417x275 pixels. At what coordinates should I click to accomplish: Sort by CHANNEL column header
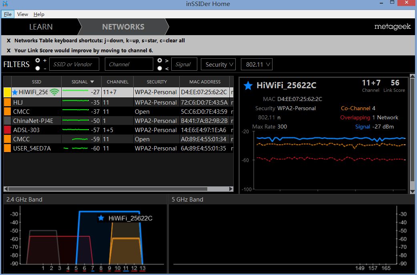tap(118, 82)
